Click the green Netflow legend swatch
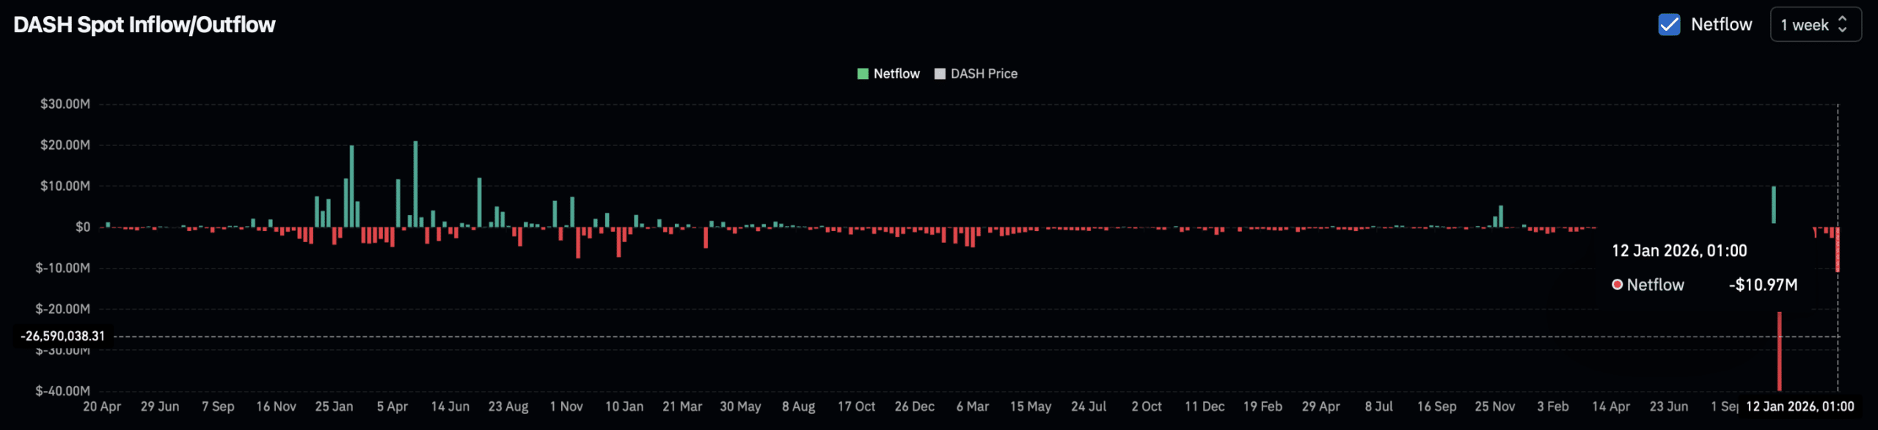The height and width of the screenshot is (430, 1878). click(x=863, y=73)
